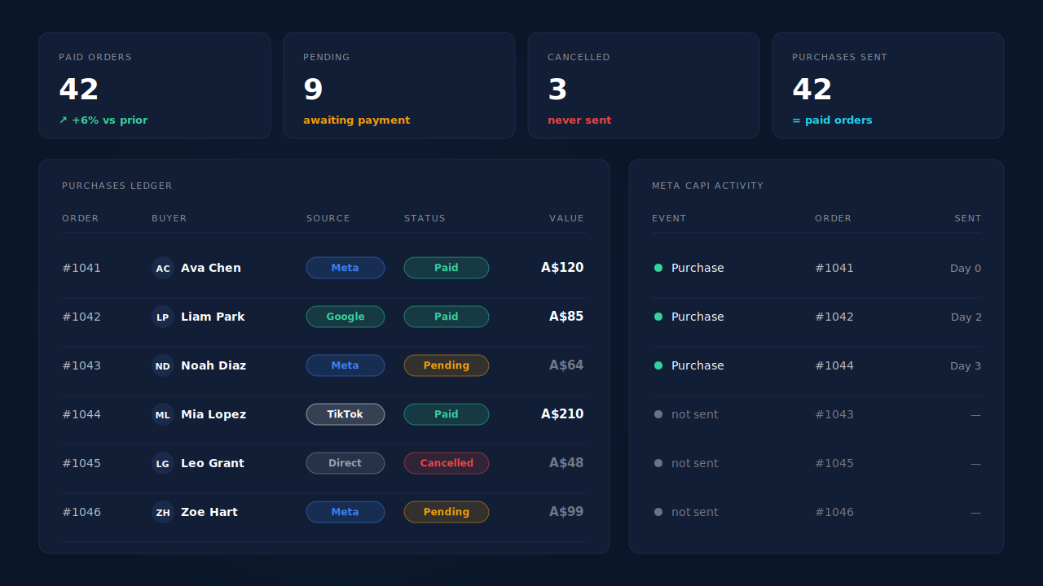The image size is (1043, 586).
Task: Click the value A$210 for Mia Lopez
Action: (x=562, y=414)
